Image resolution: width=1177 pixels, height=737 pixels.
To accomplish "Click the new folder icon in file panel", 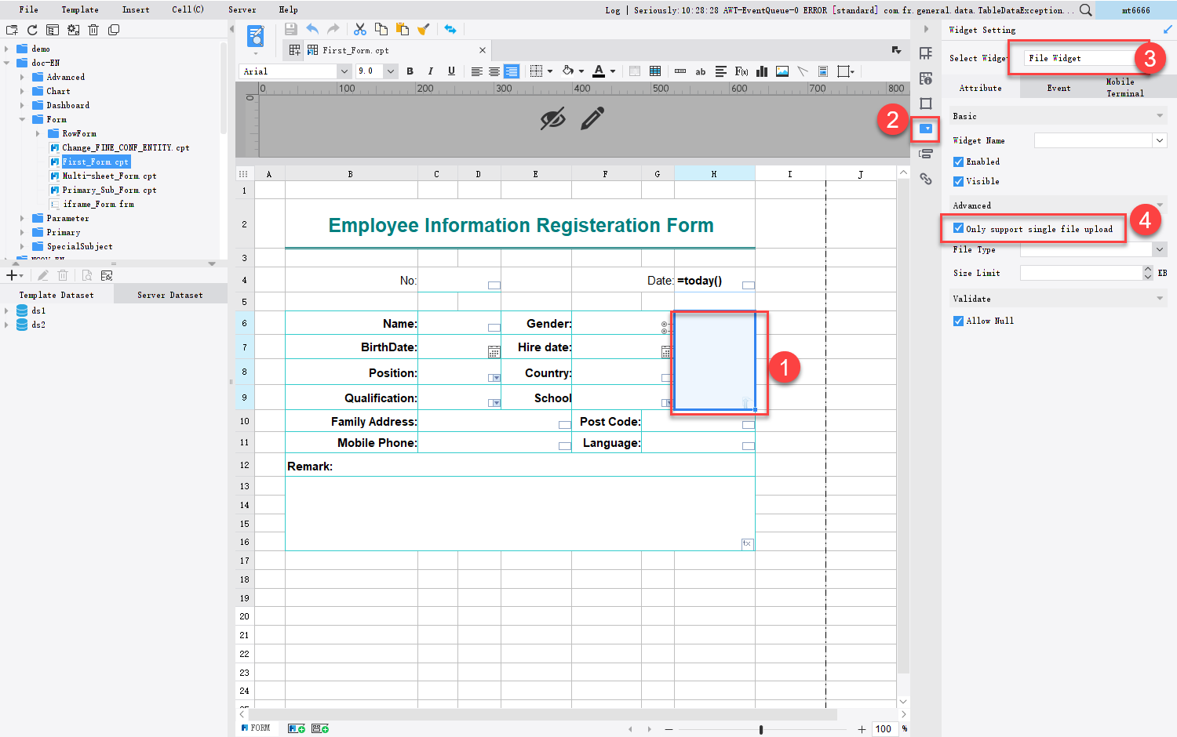I will tap(12, 30).
